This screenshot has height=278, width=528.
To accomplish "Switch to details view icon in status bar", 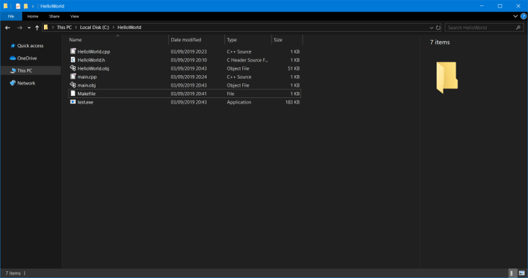I will point(512,273).
